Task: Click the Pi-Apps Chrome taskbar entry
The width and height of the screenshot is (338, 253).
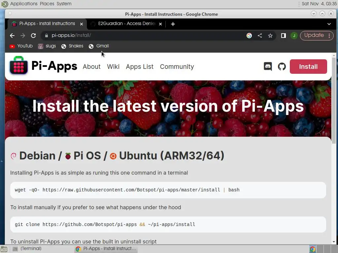Action: pos(106,249)
